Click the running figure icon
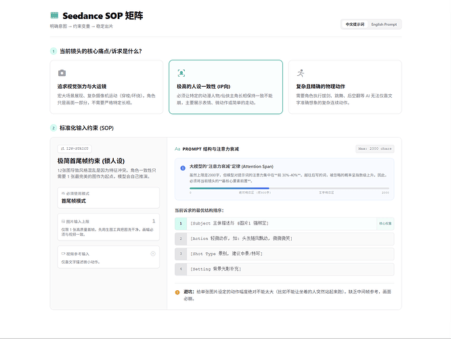The image size is (451, 339). tap(301, 73)
